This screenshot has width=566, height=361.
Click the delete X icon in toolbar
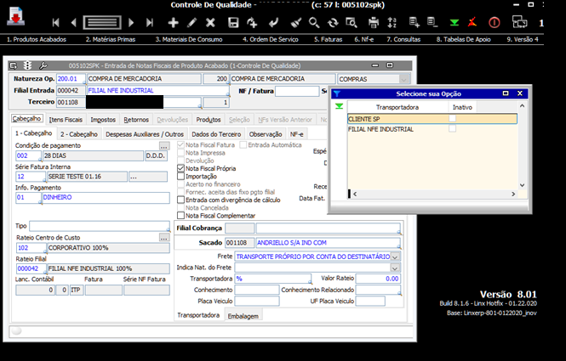(210, 22)
